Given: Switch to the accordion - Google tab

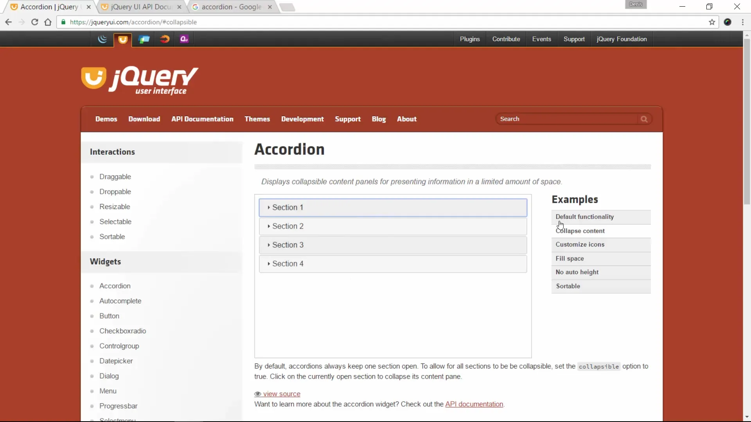Looking at the screenshot, I should coord(232,7).
